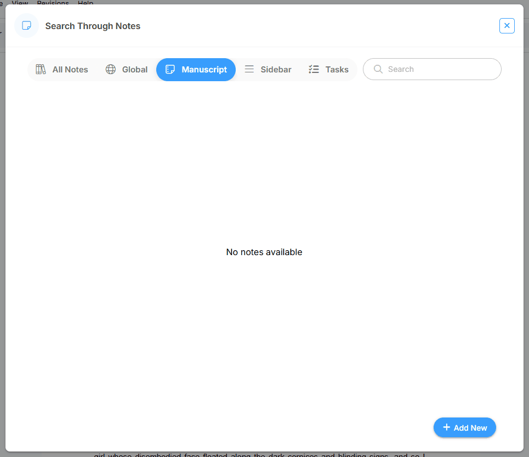Click the globe icon for Global notes
The image size is (529, 457).
tap(111, 70)
